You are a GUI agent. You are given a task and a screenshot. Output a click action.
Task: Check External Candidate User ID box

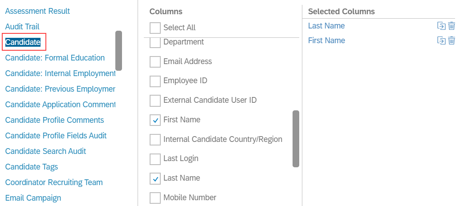pyautogui.click(x=155, y=101)
